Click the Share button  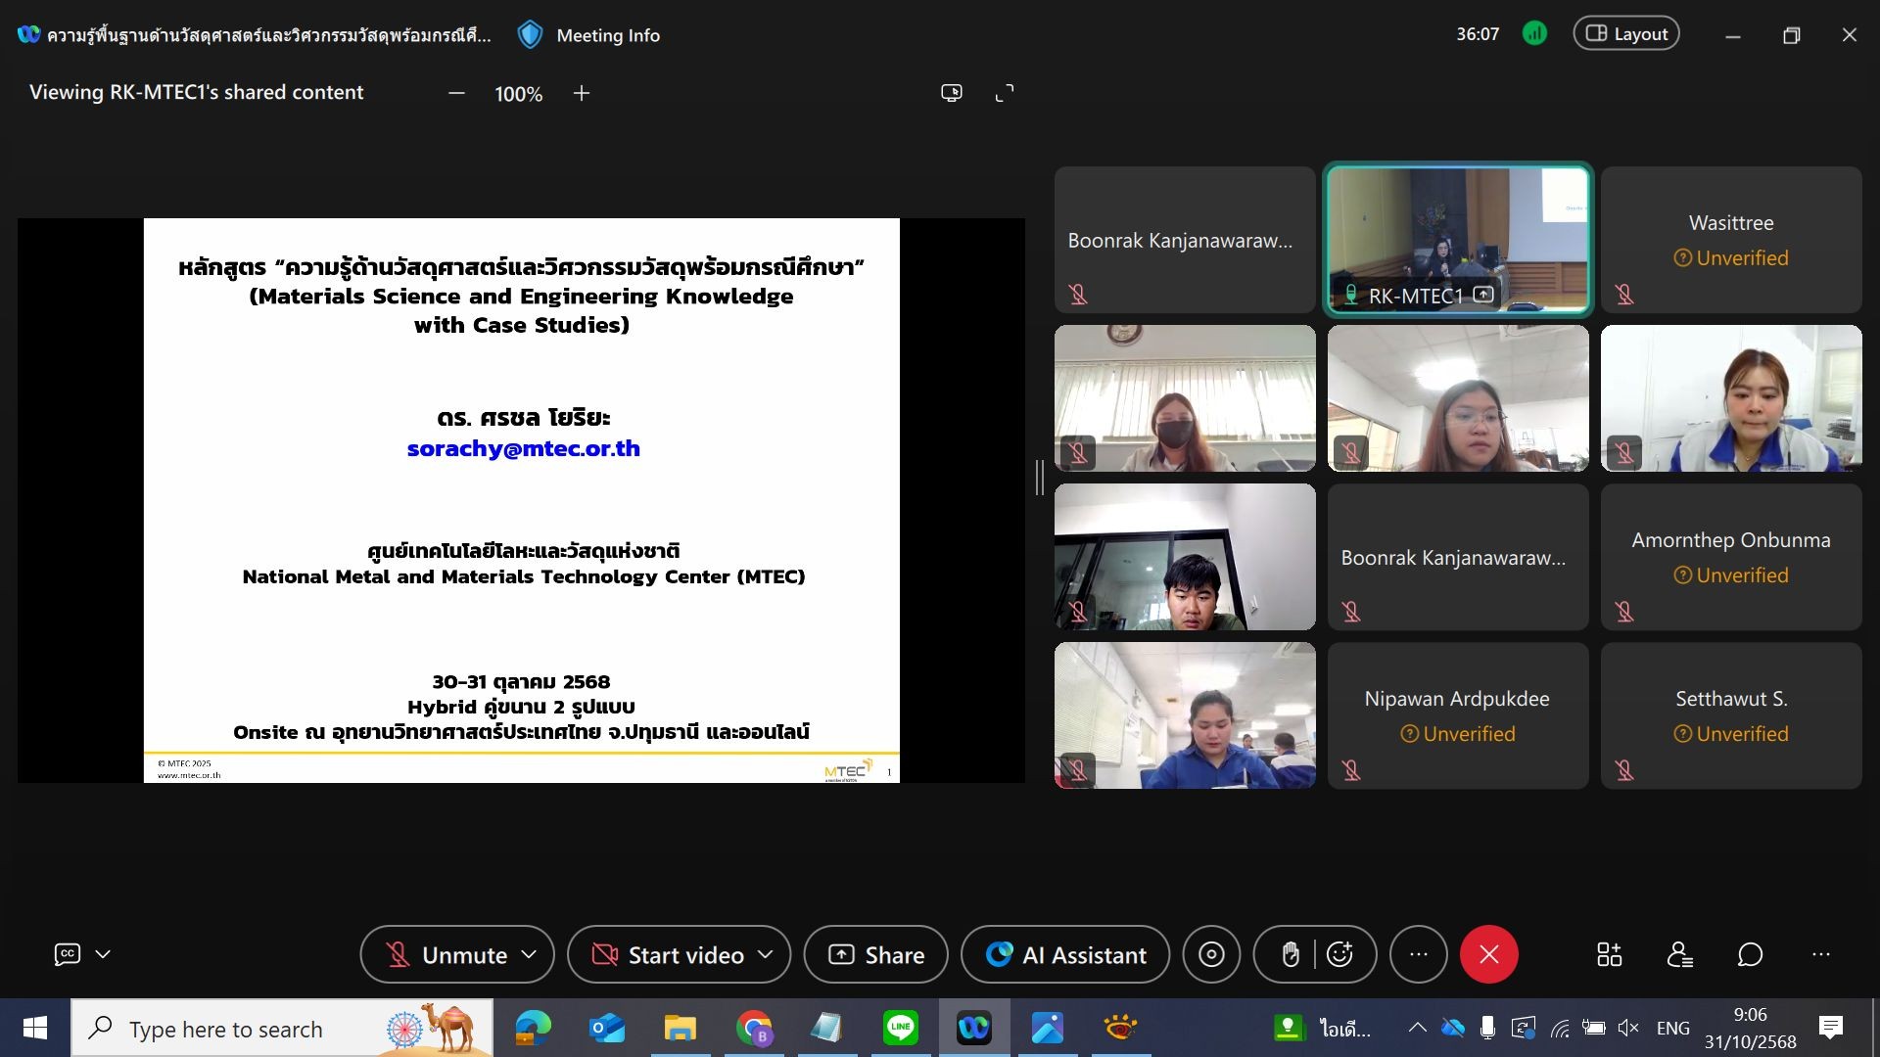[x=875, y=954]
